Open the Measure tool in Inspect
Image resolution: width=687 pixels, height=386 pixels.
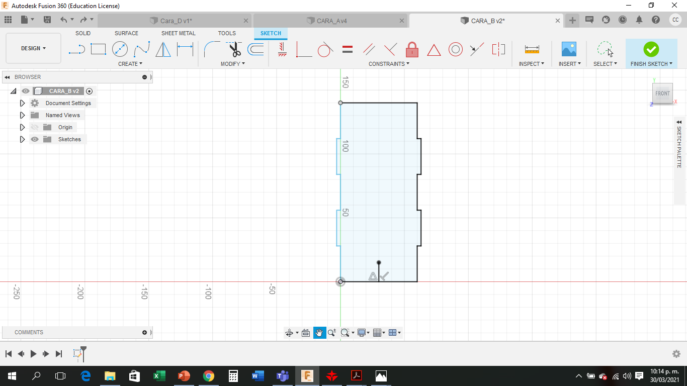[x=532, y=49]
